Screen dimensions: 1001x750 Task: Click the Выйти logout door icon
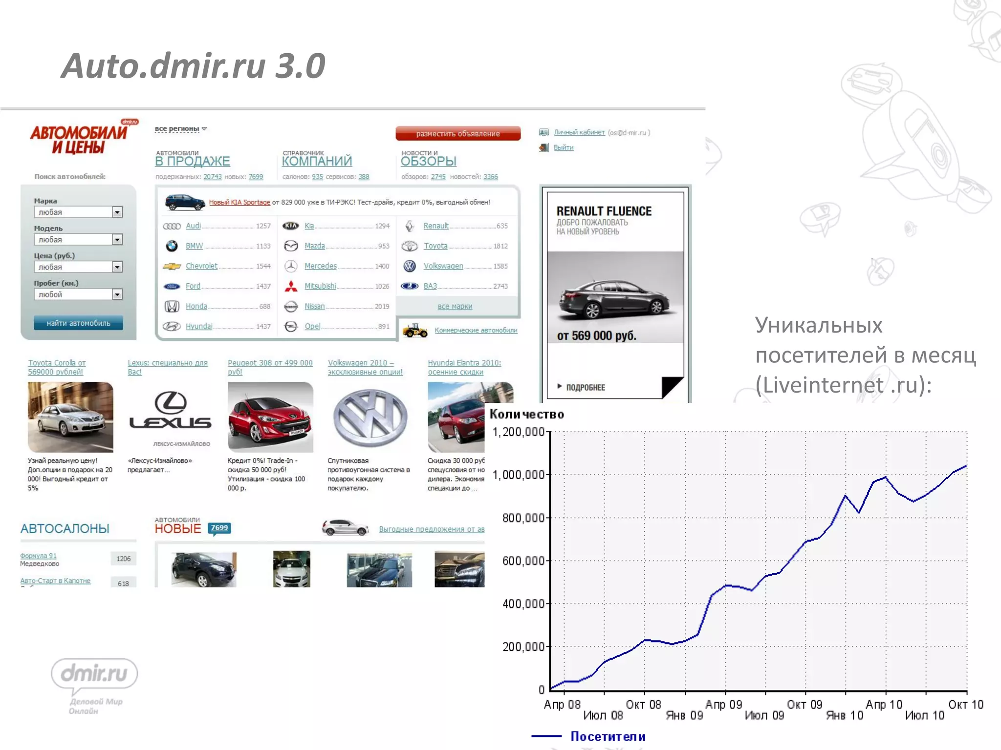tap(544, 147)
